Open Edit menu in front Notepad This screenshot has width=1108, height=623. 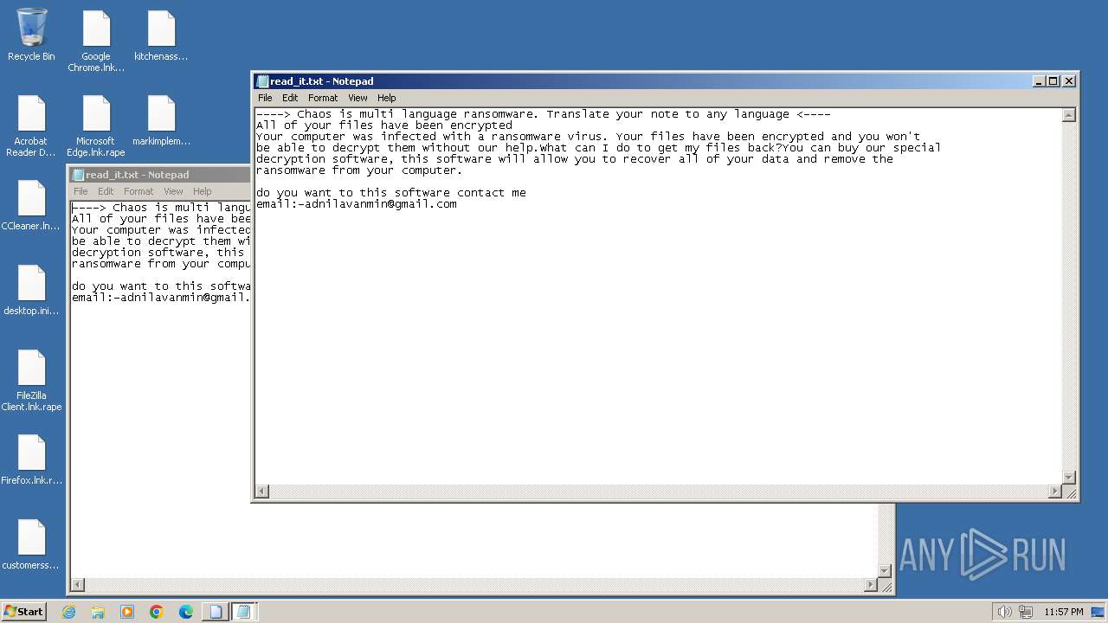click(x=290, y=98)
